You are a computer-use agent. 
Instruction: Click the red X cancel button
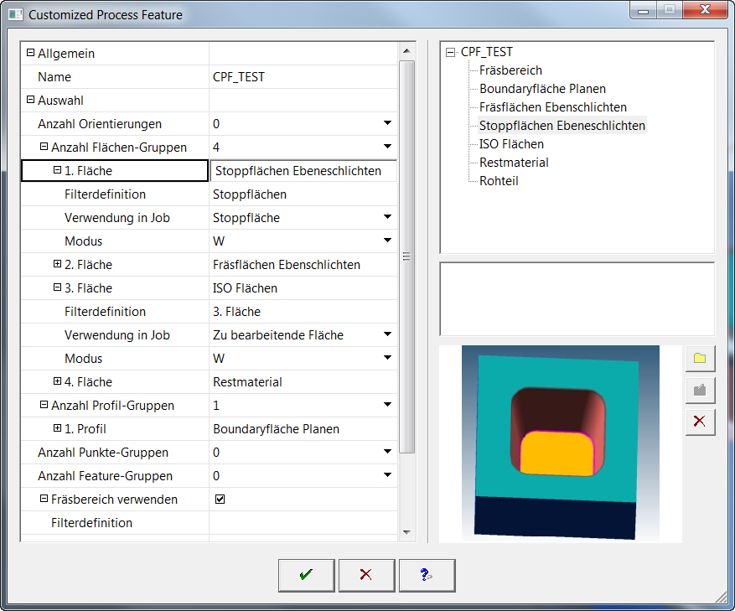[x=366, y=575]
